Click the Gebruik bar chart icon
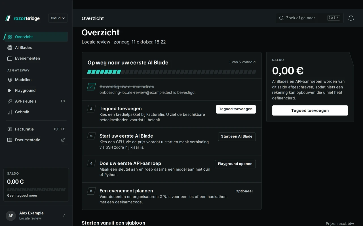 click(10, 112)
